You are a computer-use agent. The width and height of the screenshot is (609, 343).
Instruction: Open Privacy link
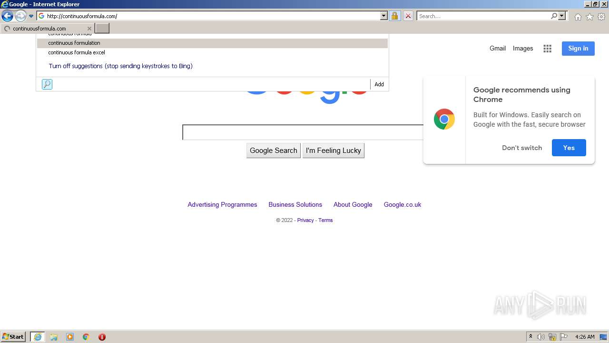coord(305,220)
